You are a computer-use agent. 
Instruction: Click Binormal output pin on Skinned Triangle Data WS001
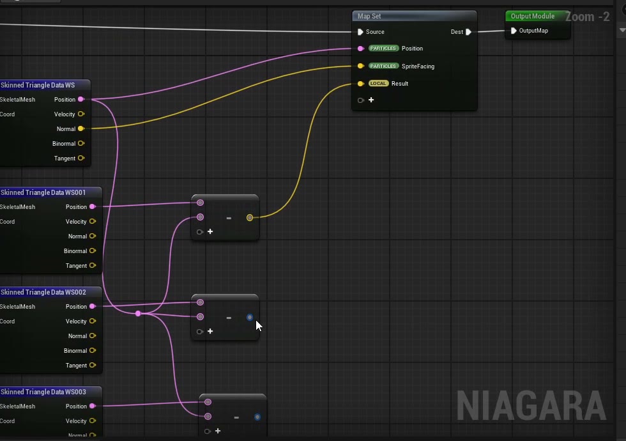click(93, 251)
